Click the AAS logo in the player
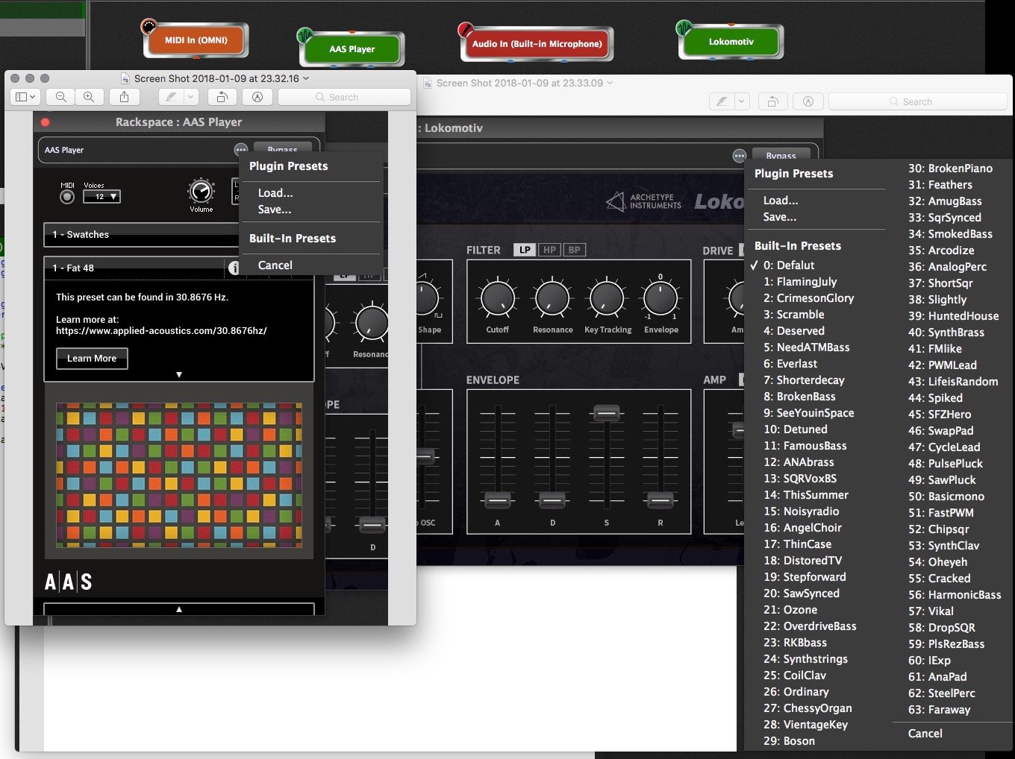Viewport: 1015px width, 759px height. click(68, 582)
